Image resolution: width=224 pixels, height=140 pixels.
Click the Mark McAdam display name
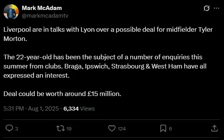tap(42, 8)
